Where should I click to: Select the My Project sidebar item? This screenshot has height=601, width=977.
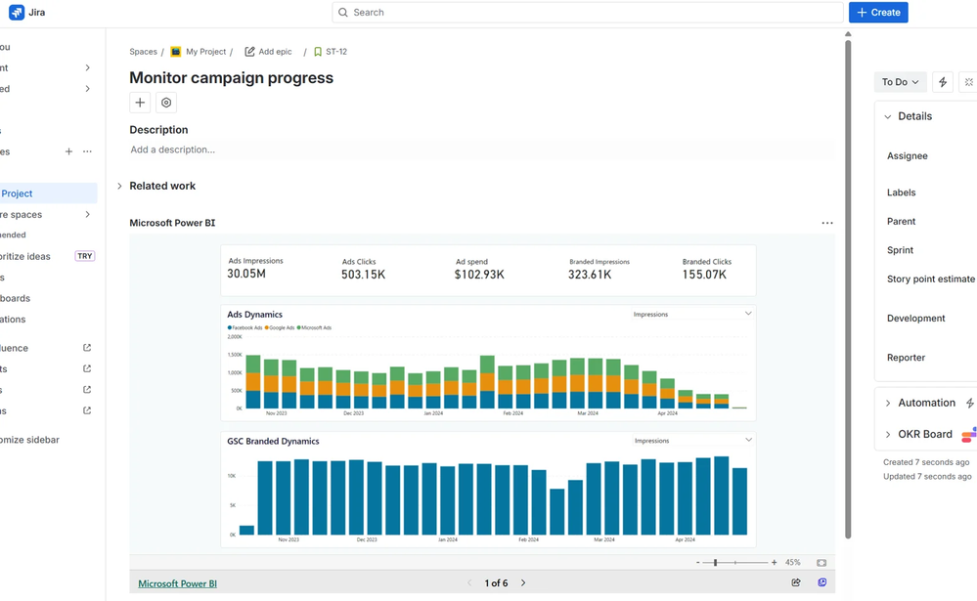[48, 193]
